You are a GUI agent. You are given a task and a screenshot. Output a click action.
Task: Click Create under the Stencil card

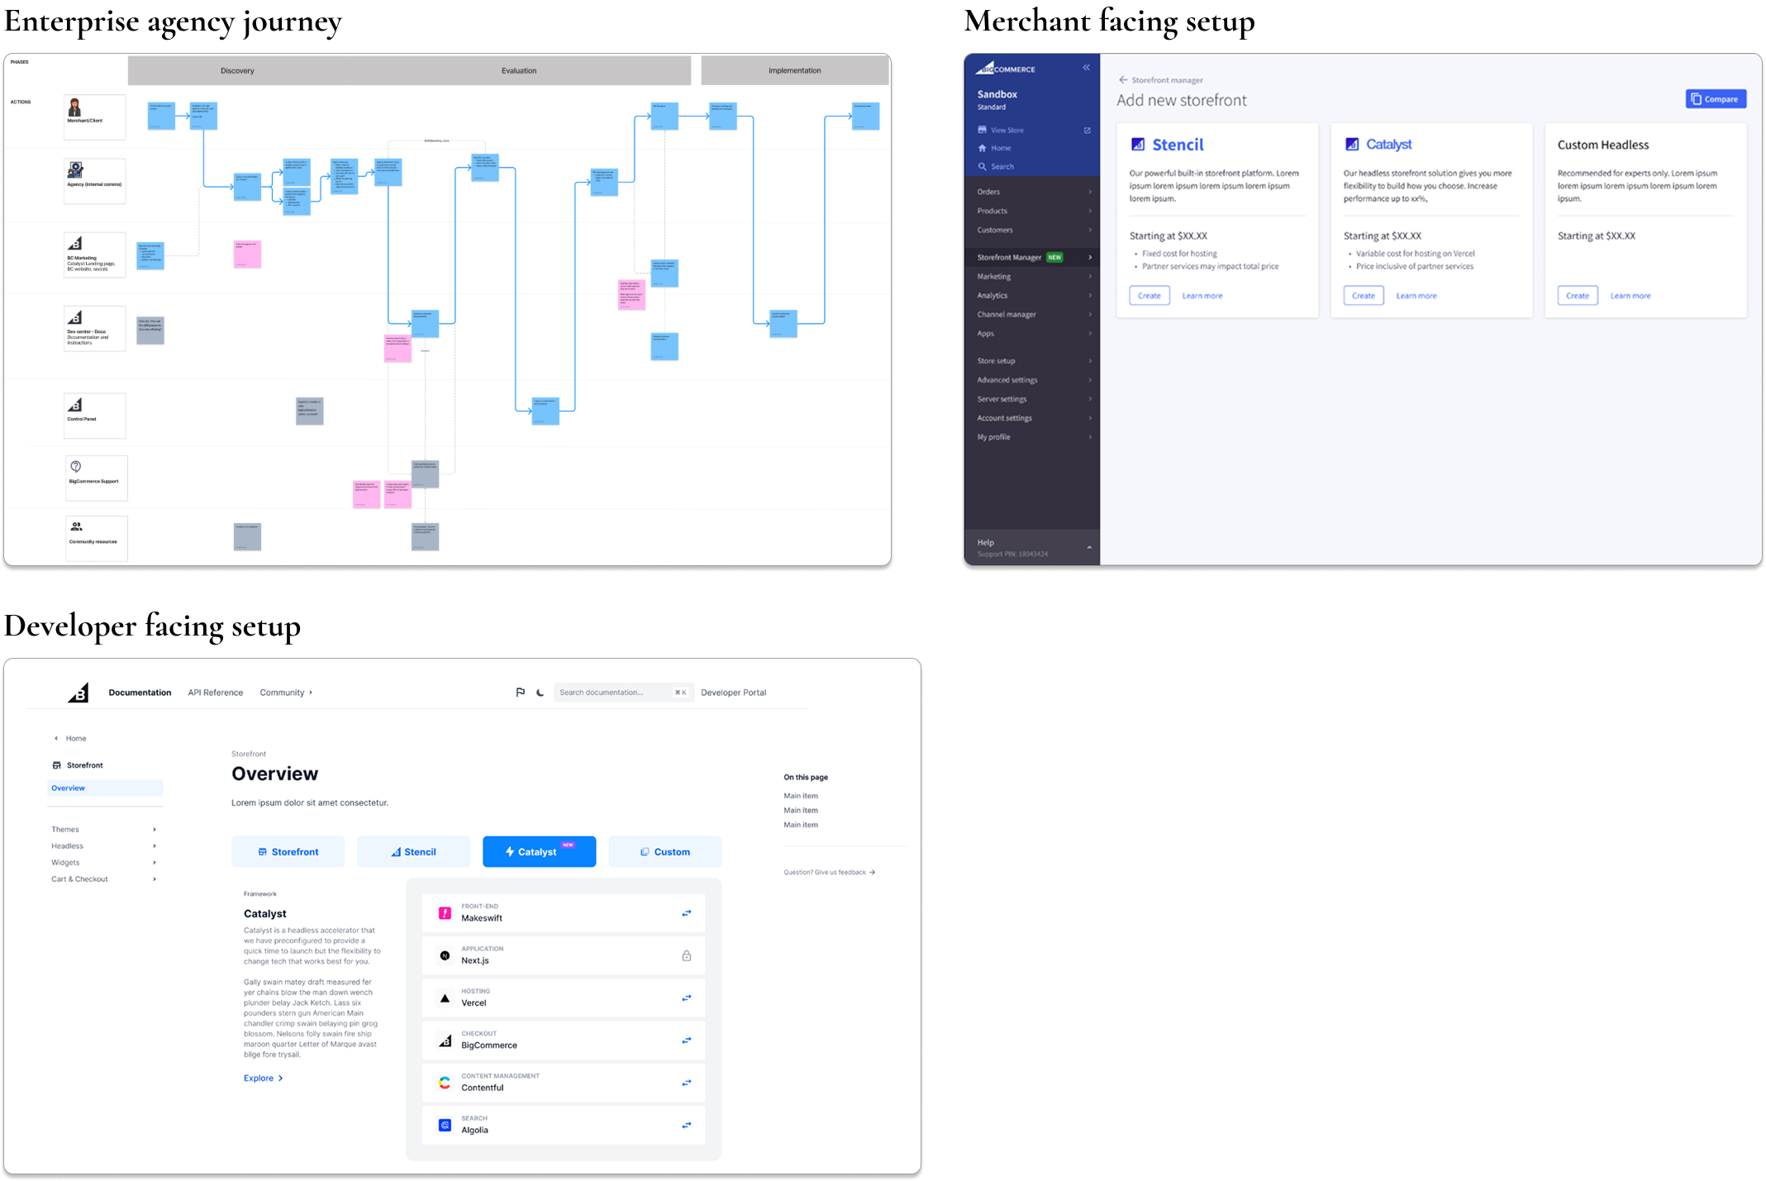click(x=1149, y=296)
